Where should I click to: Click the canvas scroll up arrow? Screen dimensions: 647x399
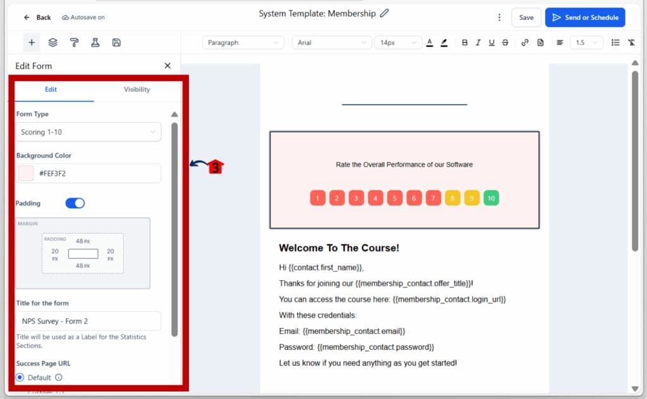click(635, 63)
